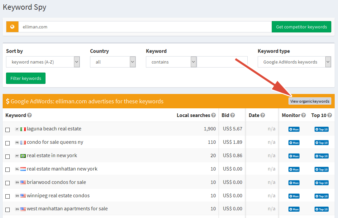Click the Get competitor keywords button
338x218 pixels.
point(301,27)
